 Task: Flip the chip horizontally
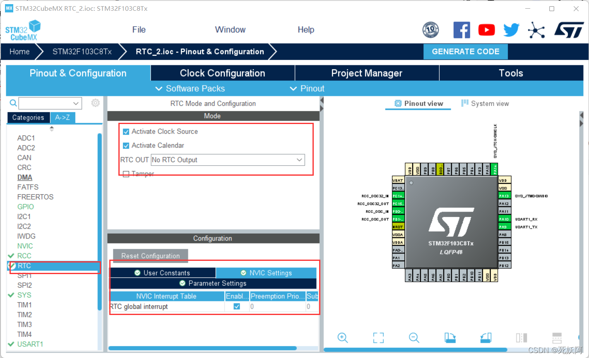[x=522, y=337]
